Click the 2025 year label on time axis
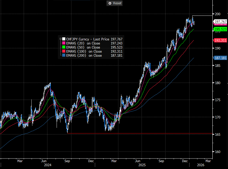This screenshot has width=228, height=169. pyautogui.click(x=142, y=165)
